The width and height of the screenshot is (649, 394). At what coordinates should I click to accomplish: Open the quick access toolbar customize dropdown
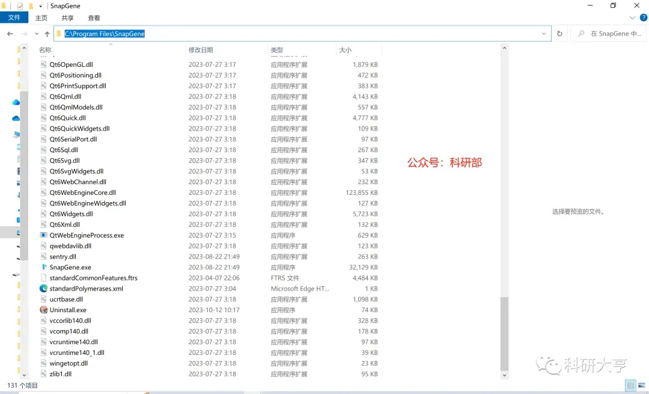click(41, 6)
